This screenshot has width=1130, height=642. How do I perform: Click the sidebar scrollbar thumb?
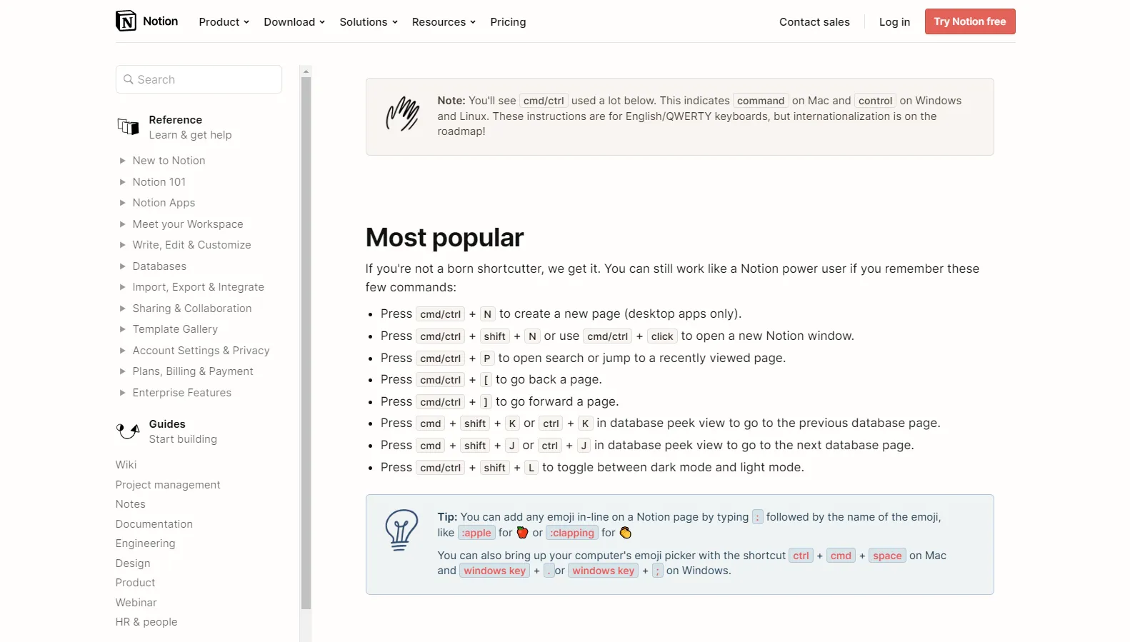click(306, 343)
